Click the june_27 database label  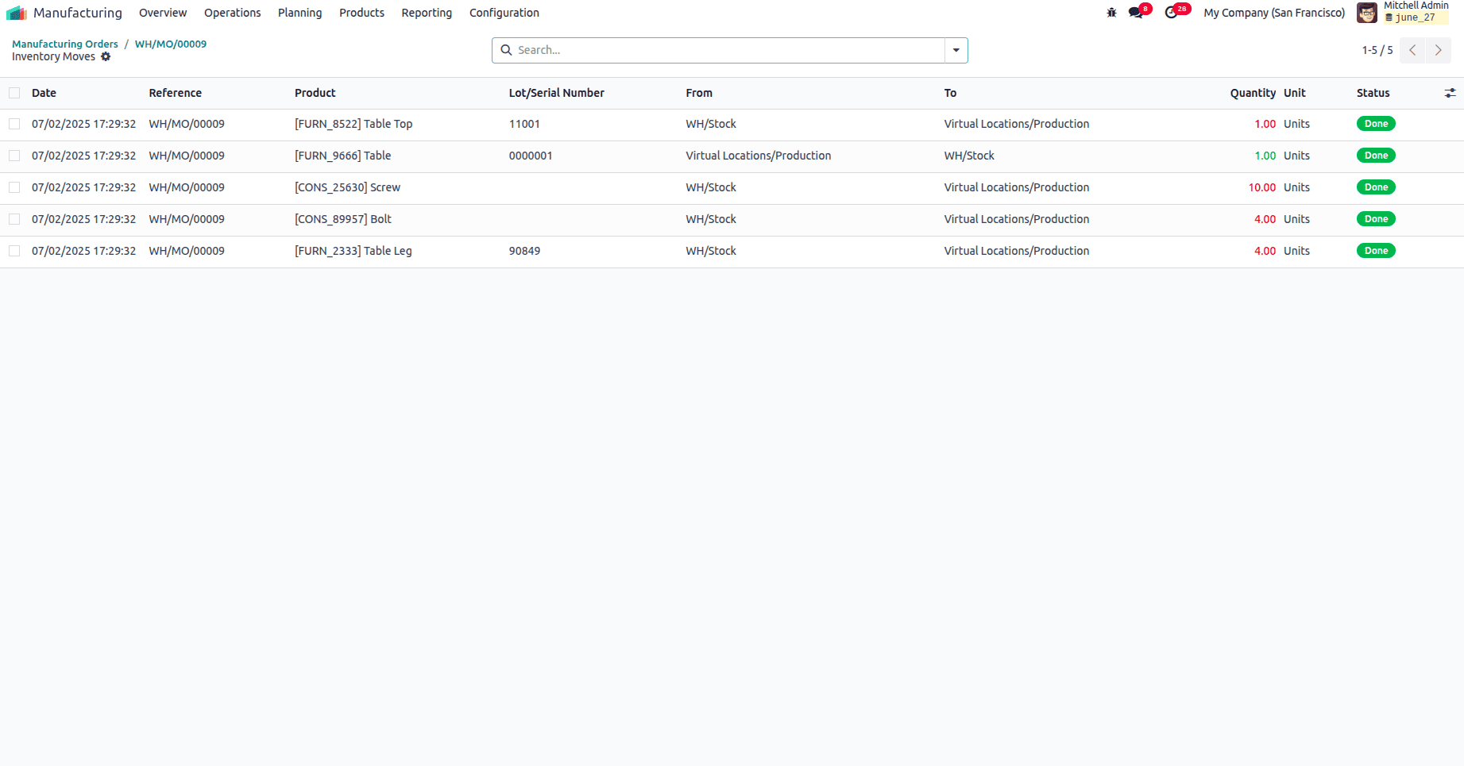pos(1415,17)
